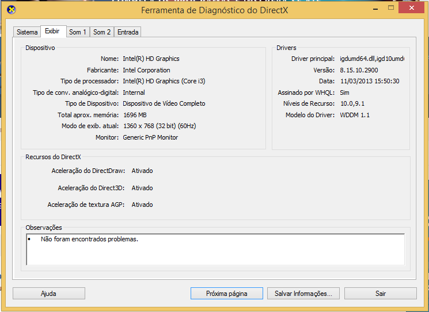Click the 'Modelo do Driver:' label
This screenshot has height=312, width=429.
point(310,115)
